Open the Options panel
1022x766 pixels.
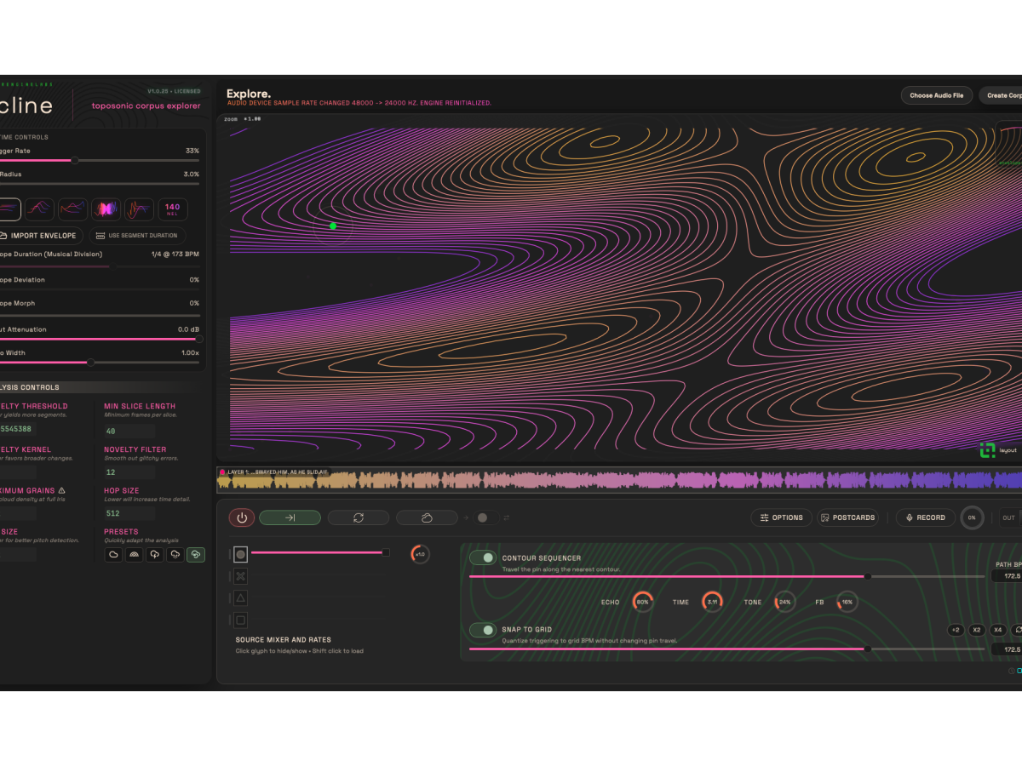(x=781, y=517)
